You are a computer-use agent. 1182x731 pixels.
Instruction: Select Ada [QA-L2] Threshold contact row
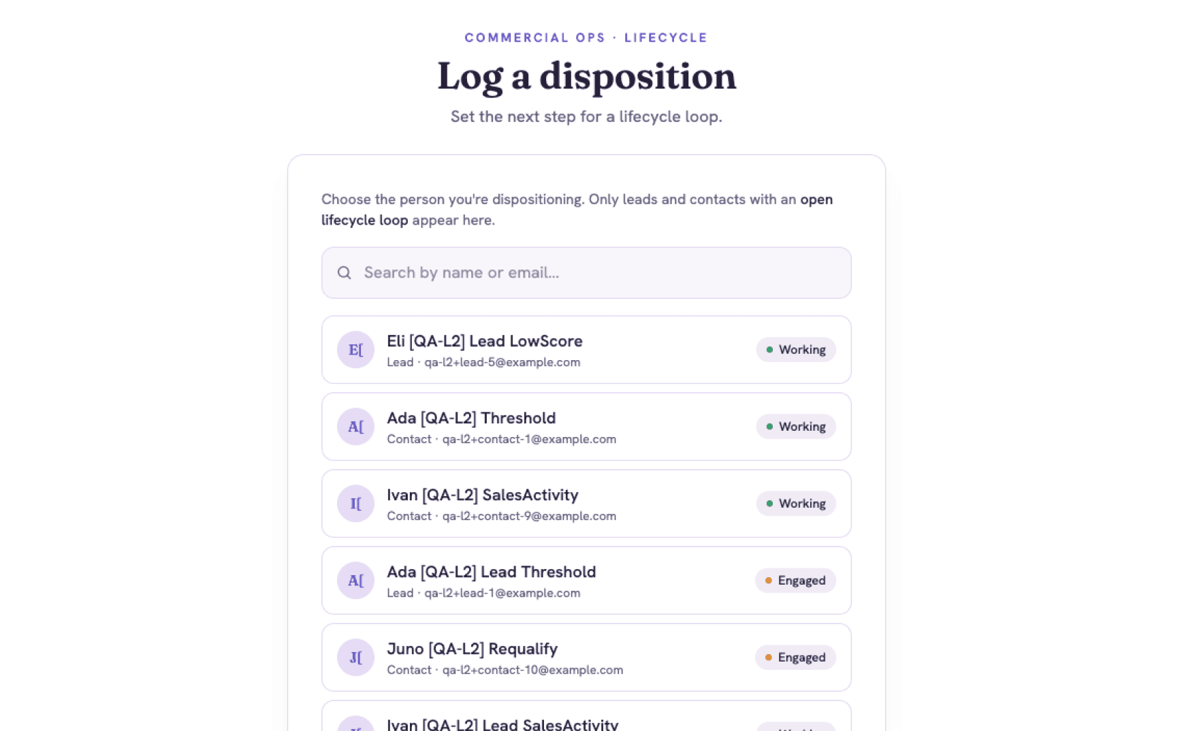(586, 427)
